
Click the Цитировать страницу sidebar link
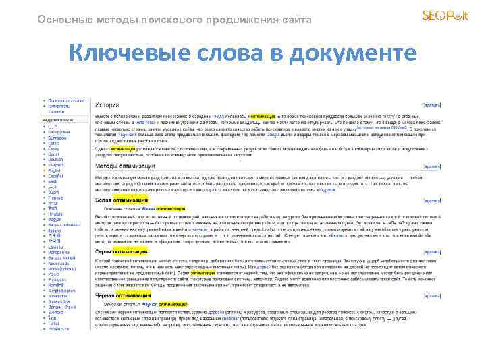(59, 109)
